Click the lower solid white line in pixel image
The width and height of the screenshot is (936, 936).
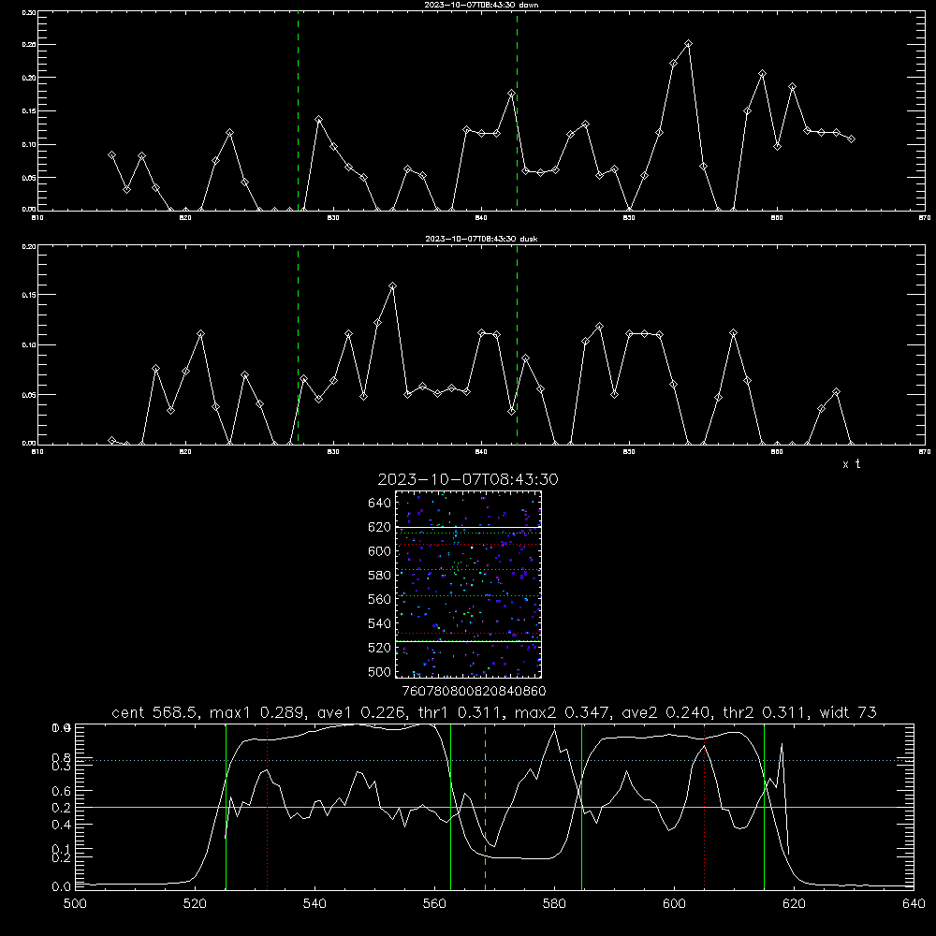coord(469,641)
